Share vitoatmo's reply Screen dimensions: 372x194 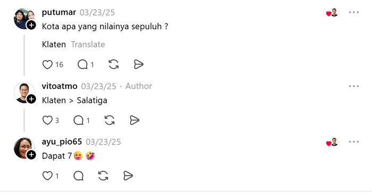click(134, 120)
